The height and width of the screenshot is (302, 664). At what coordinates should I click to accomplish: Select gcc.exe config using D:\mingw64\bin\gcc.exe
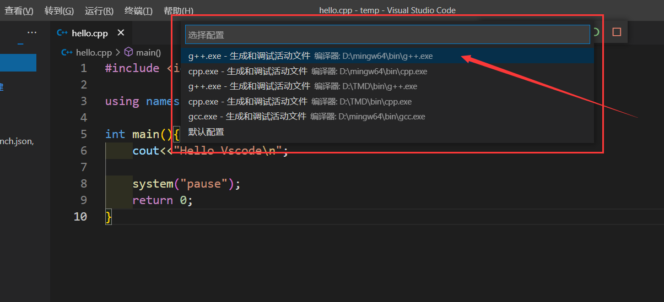click(387, 117)
